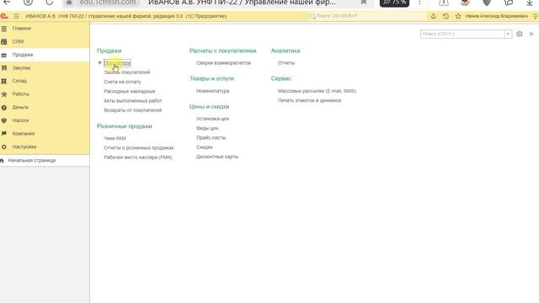
Task: Click the shield icon in browser toolbar
Action: pyautogui.click(x=487, y=3)
